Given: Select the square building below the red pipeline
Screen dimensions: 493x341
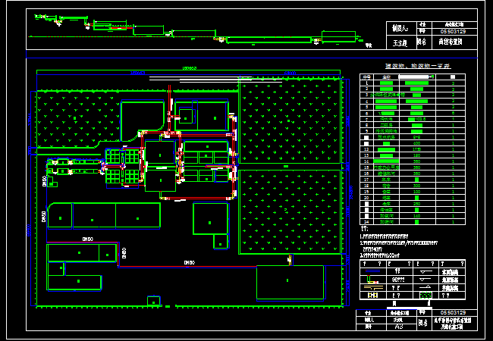Looking at the screenshot, I should pos(210,219).
